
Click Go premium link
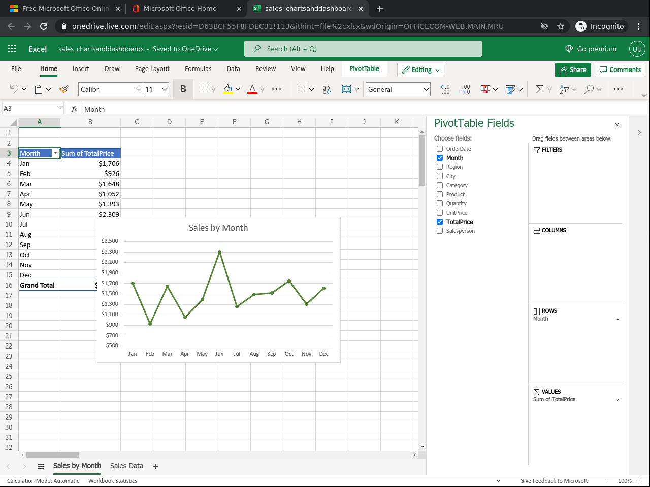point(591,49)
